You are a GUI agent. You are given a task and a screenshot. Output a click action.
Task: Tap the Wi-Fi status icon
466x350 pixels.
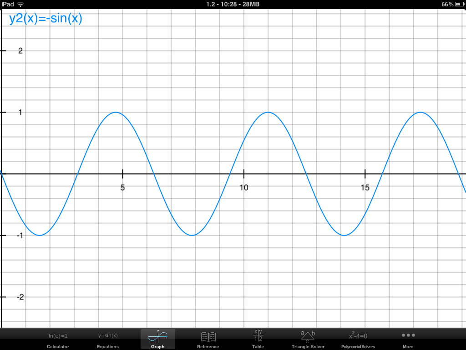coord(20,4)
